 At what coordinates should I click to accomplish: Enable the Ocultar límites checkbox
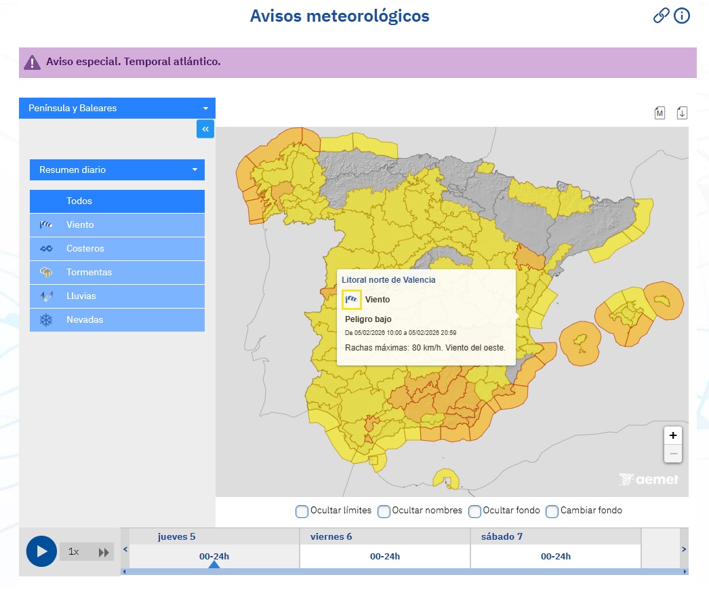point(302,511)
